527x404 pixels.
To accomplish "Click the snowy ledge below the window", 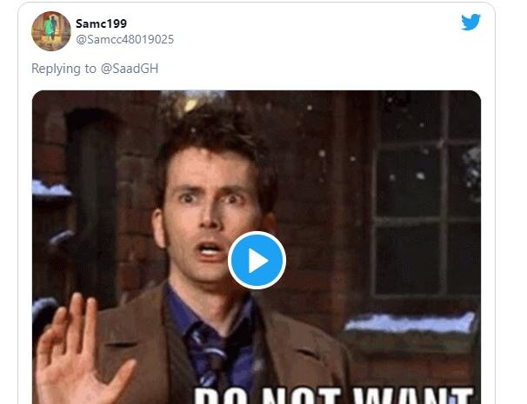I will click(410, 323).
